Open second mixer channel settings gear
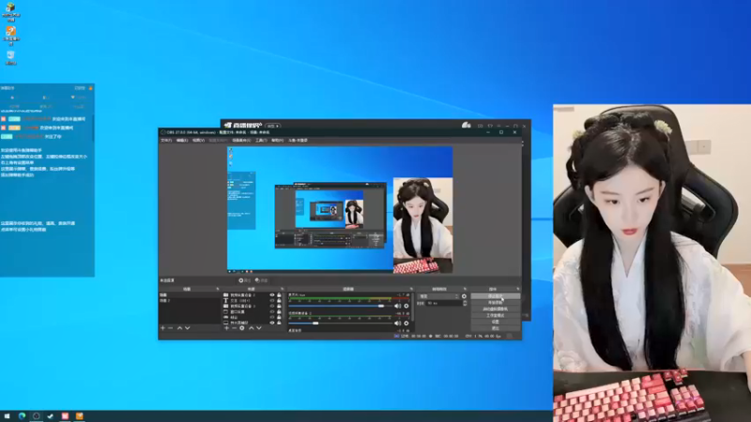This screenshot has width=751, height=422. point(406,323)
